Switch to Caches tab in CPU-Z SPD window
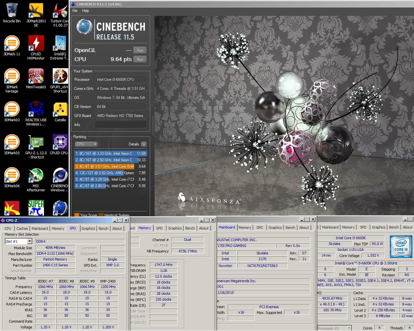 (x=22, y=229)
